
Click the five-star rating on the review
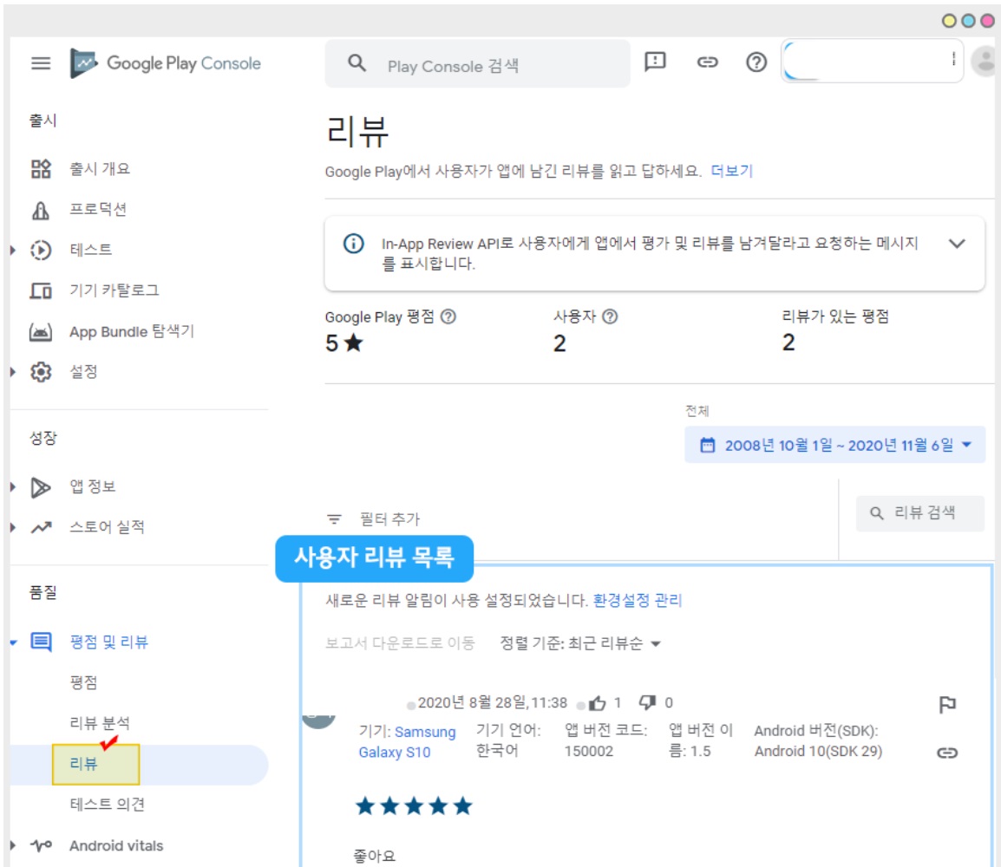click(414, 806)
